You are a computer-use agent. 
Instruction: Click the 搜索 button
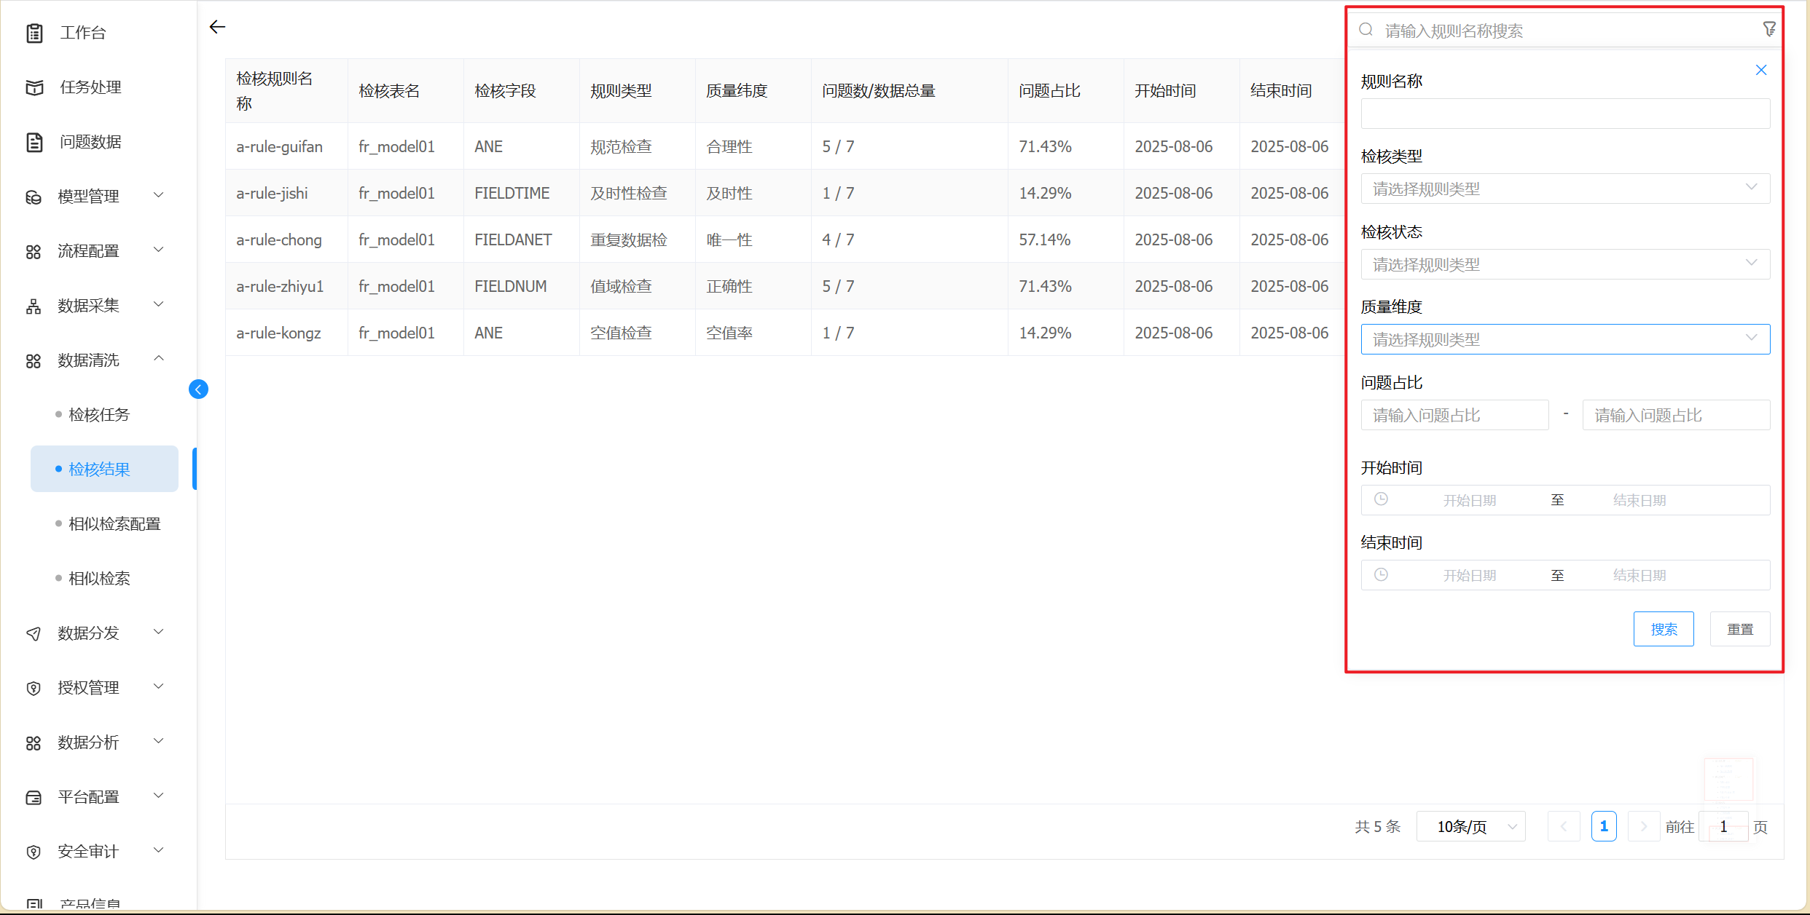(x=1663, y=629)
